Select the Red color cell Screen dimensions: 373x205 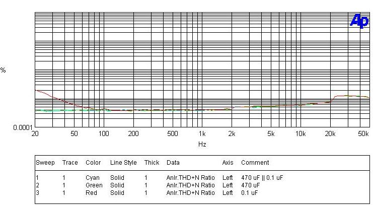pos(91,192)
